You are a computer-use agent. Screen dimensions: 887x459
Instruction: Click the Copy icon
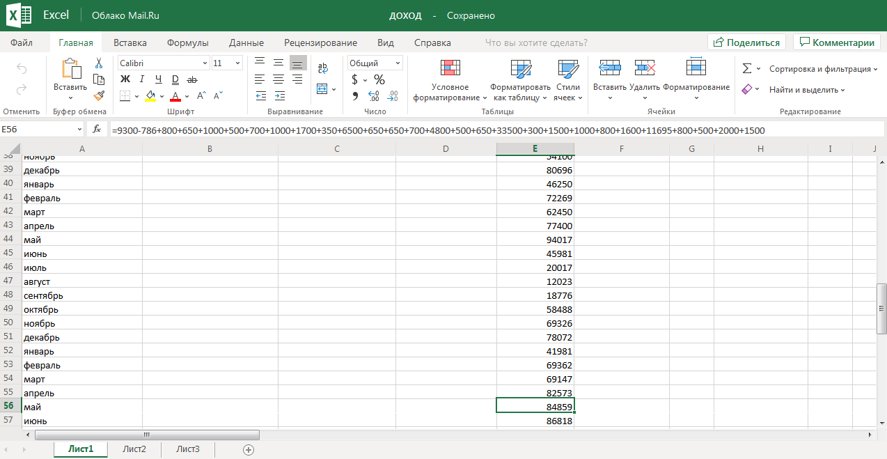tap(99, 79)
